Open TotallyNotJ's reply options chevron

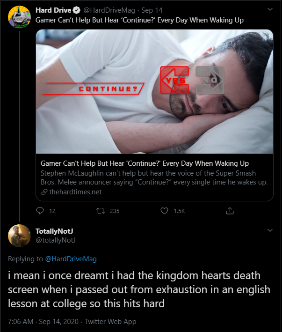[269, 230]
